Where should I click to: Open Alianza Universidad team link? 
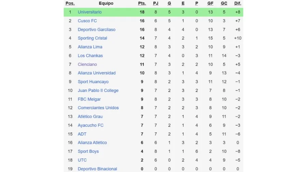(x=97, y=73)
